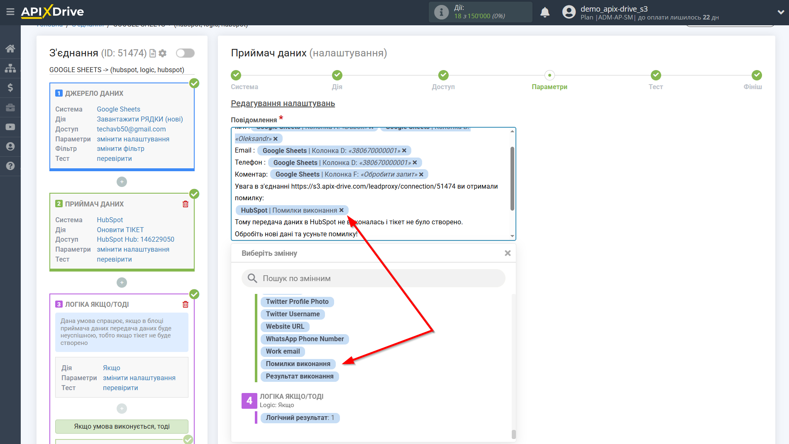Screen dimensions: 789x444
Task: Go to Параметри step
Action: [550, 75]
